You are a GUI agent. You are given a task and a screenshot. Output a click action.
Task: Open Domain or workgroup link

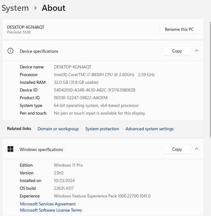pos(58,129)
